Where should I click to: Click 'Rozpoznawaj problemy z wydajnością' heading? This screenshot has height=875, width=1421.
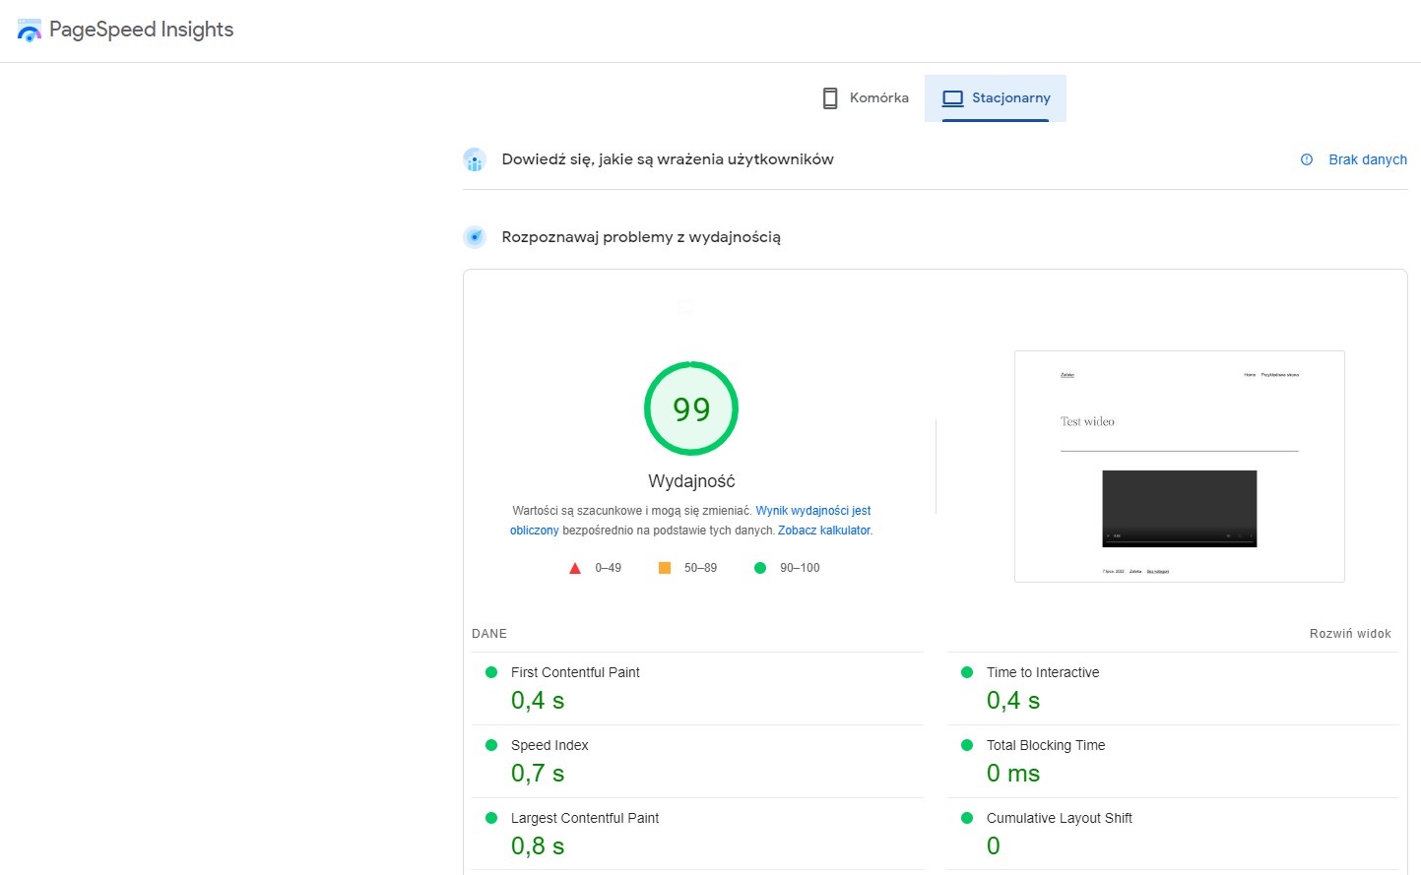pos(641,237)
